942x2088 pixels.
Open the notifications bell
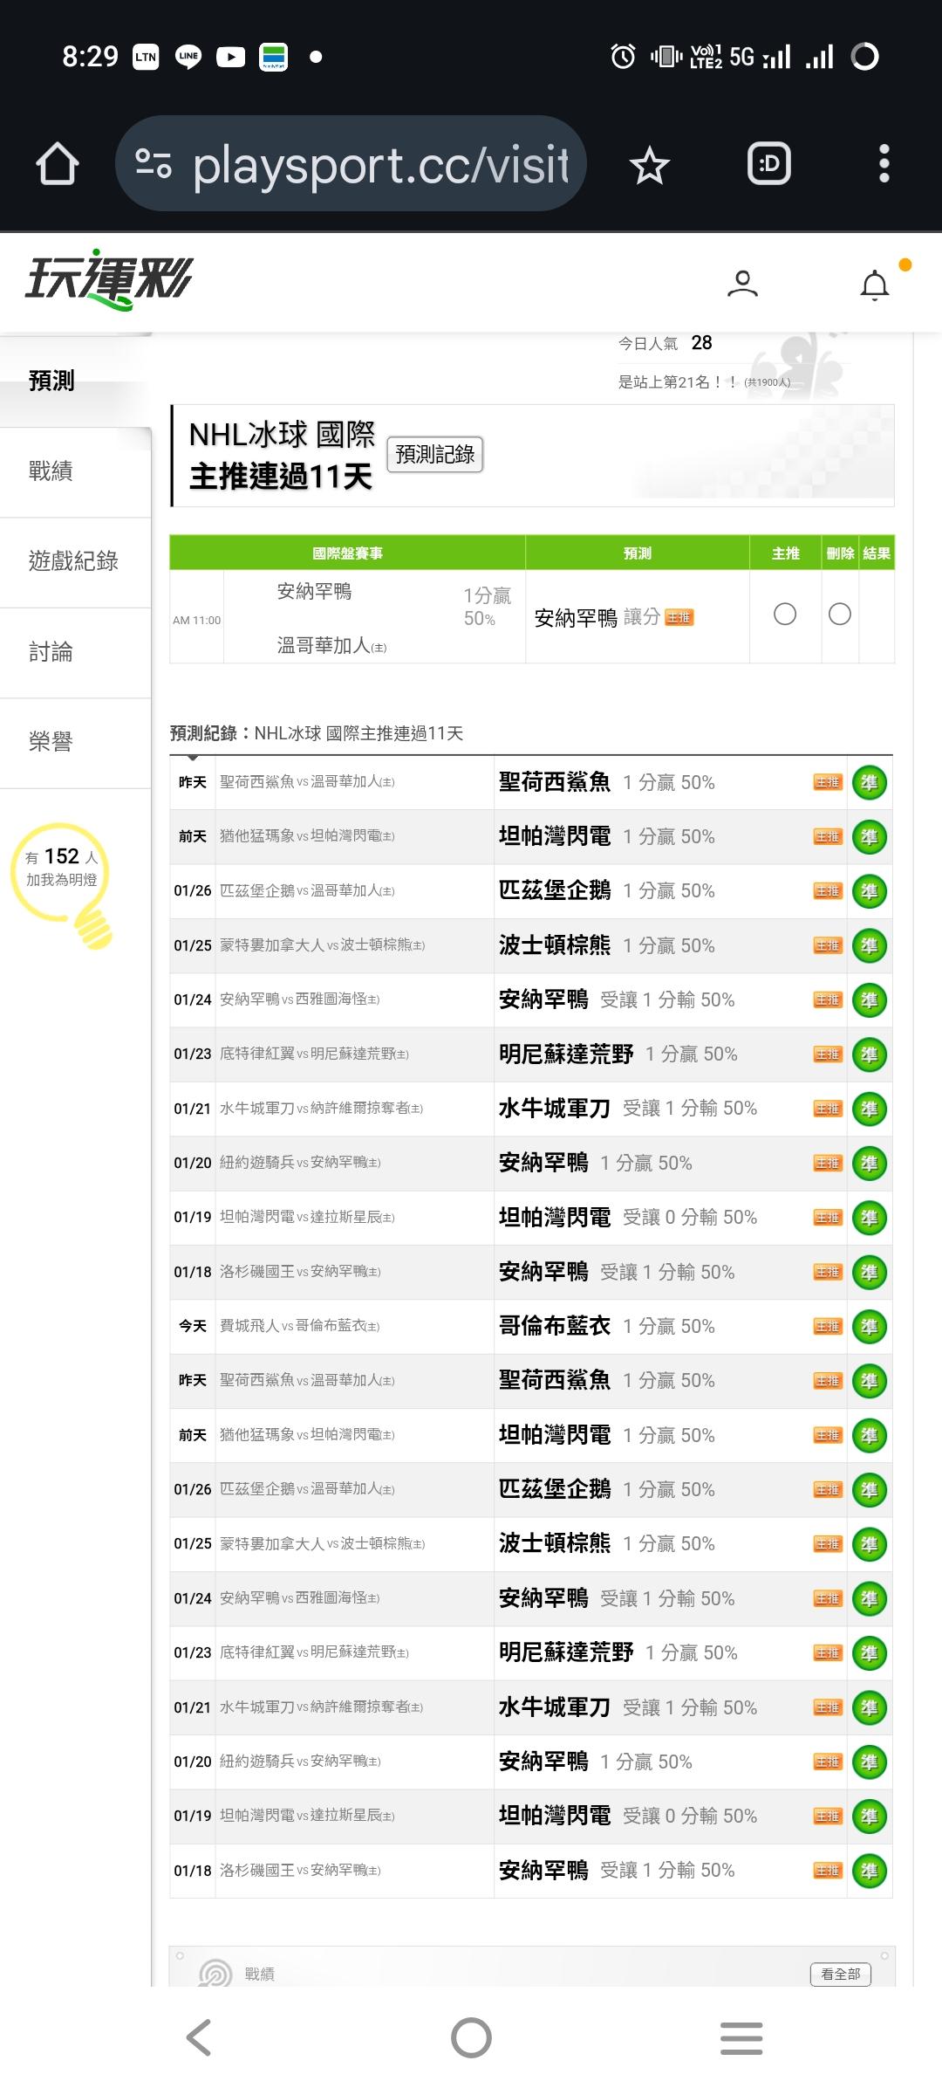875,285
